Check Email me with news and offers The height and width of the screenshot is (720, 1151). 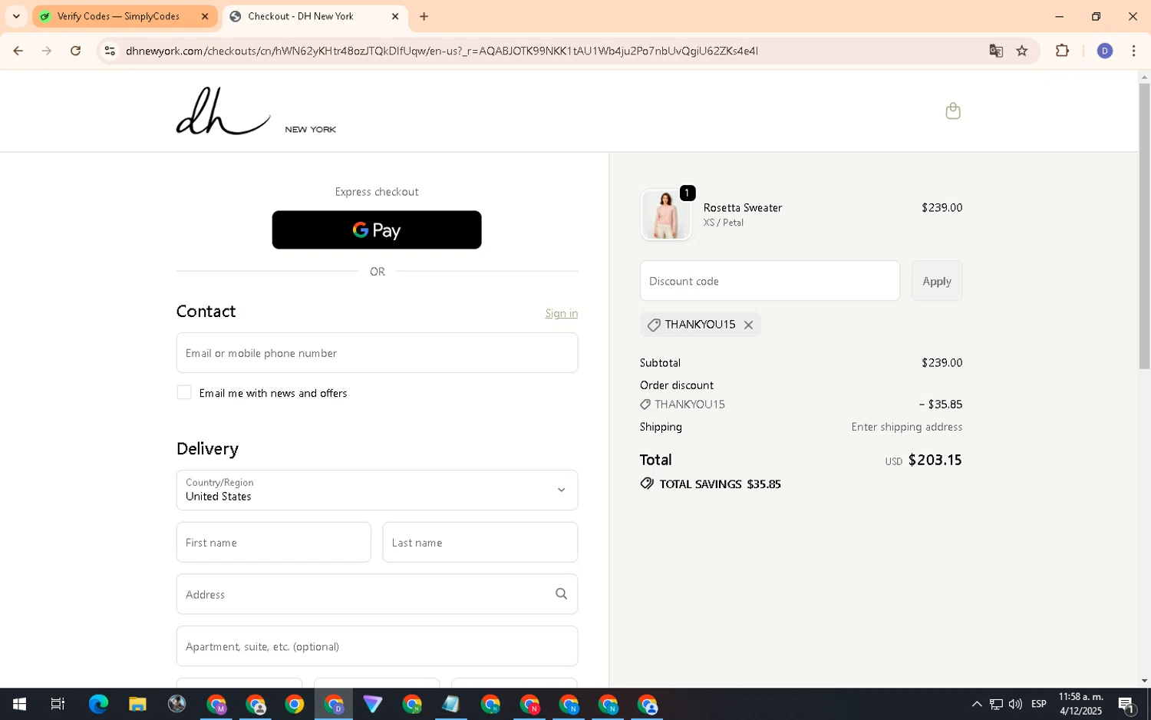point(184,392)
